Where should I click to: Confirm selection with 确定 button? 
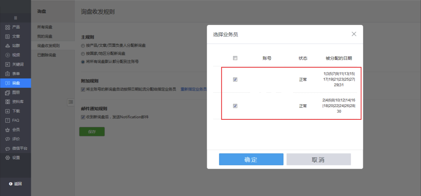251,159
